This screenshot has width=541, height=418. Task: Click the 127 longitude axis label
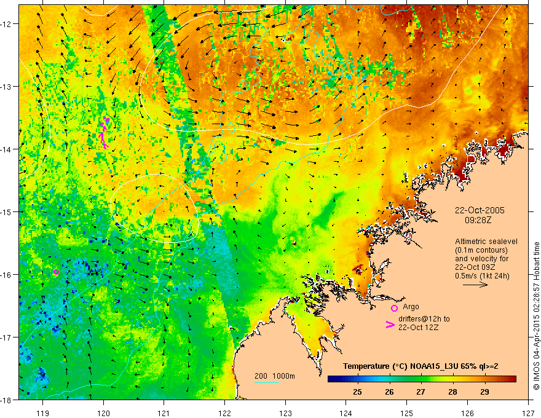point(528,413)
